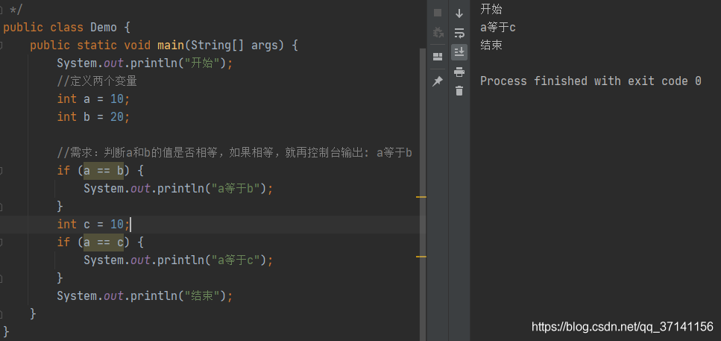The height and width of the screenshot is (341, 721).
Task: Toggle scroll to end of console output
Action: [459, 52]
